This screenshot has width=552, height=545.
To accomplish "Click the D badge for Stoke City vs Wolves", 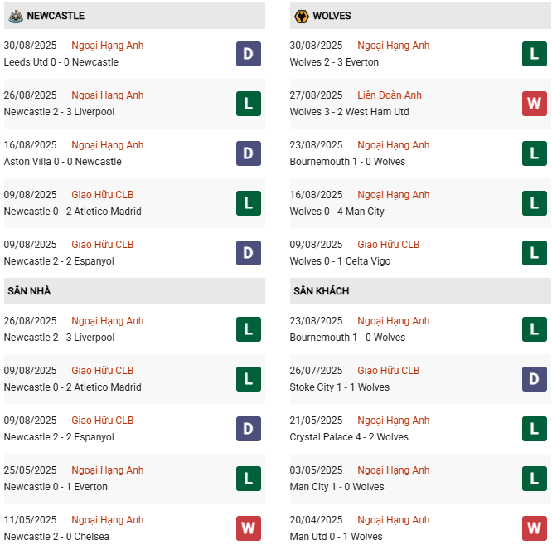I will click(535, 379).
